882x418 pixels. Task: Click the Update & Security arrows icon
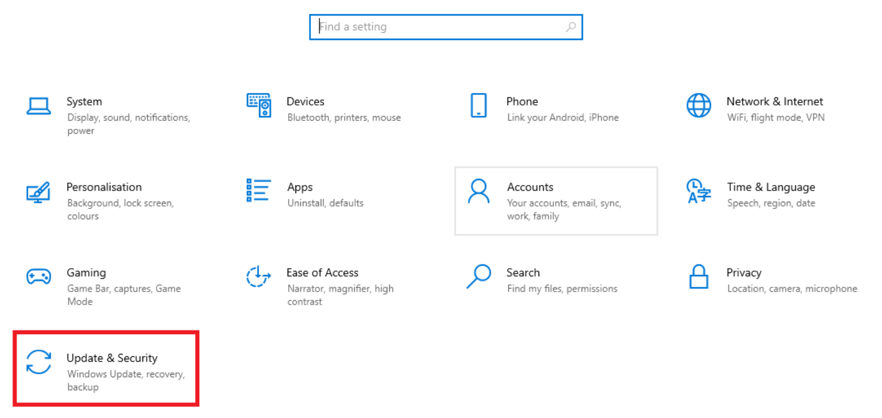tap(38, 362)
